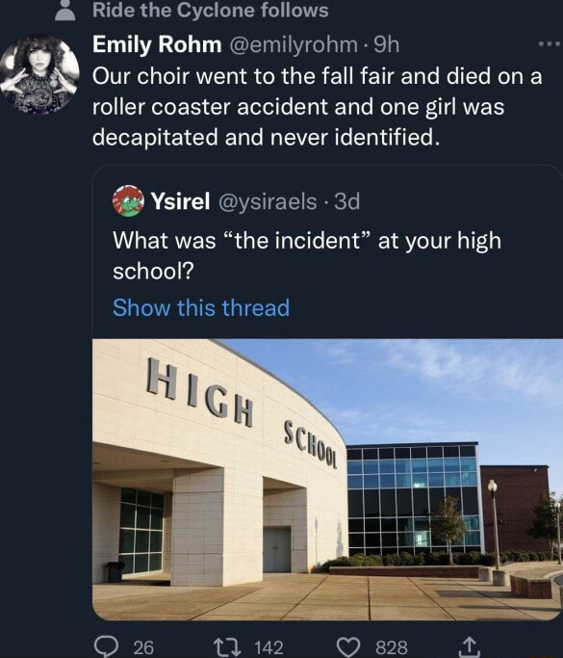Open Ysirel's small avatar in quoted tweet

click(128, 200)
